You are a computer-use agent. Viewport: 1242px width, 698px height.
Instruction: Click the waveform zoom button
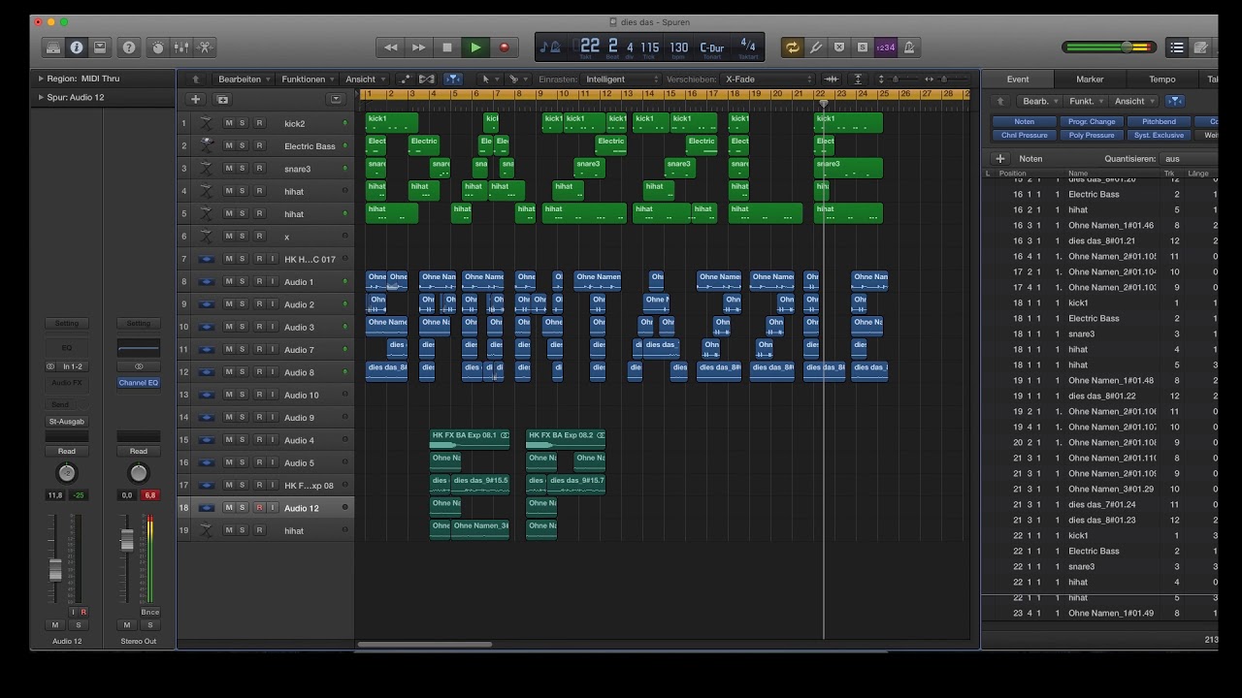tap(832, 79)
